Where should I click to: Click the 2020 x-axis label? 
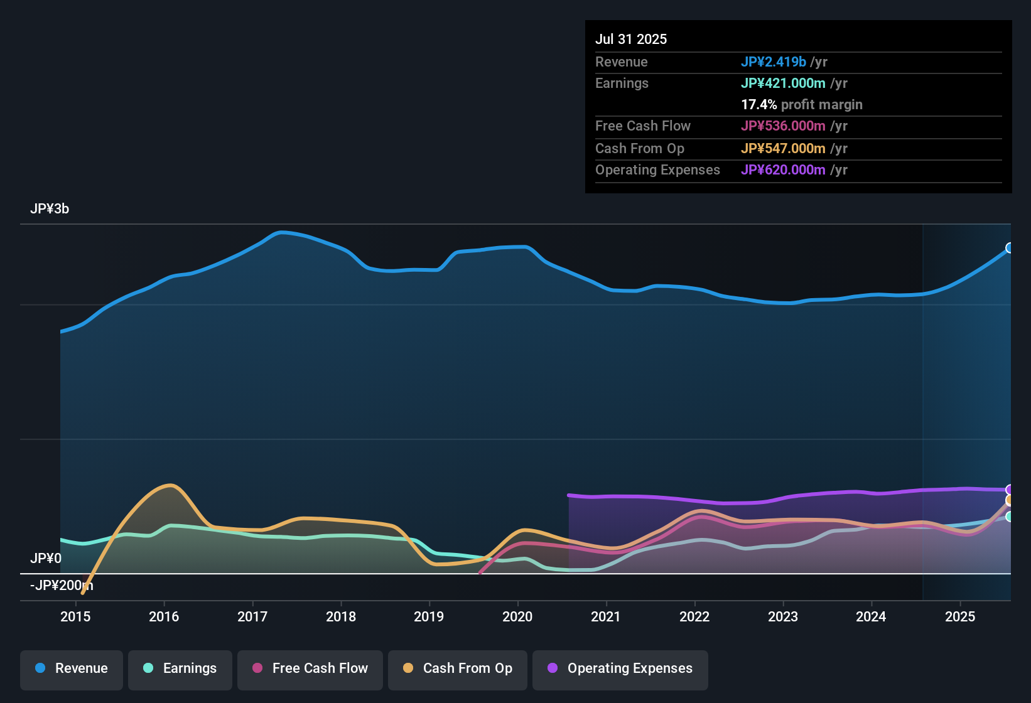tap(517, 616)
